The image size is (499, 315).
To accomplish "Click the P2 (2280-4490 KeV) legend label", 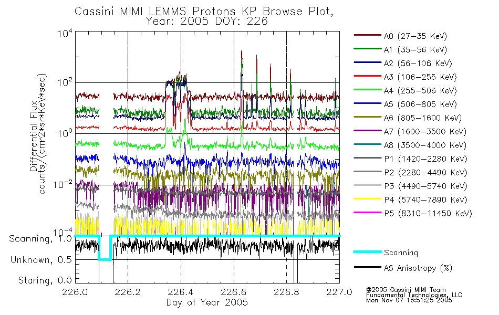I will [425, 173].
